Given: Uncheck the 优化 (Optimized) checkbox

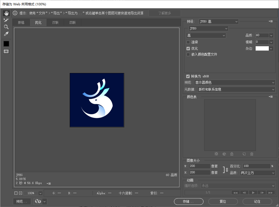Looking at the screenshot, I should click(188, 48).
